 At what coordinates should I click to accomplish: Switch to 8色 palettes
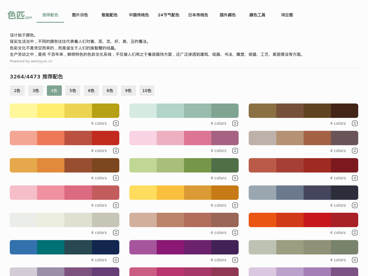(x=110, y=91)
